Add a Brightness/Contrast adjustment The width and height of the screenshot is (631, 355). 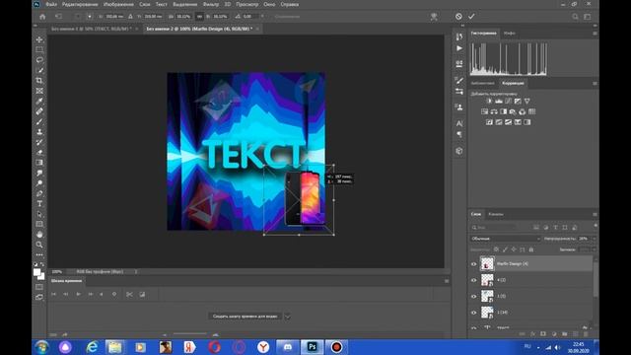pos(489,101)
